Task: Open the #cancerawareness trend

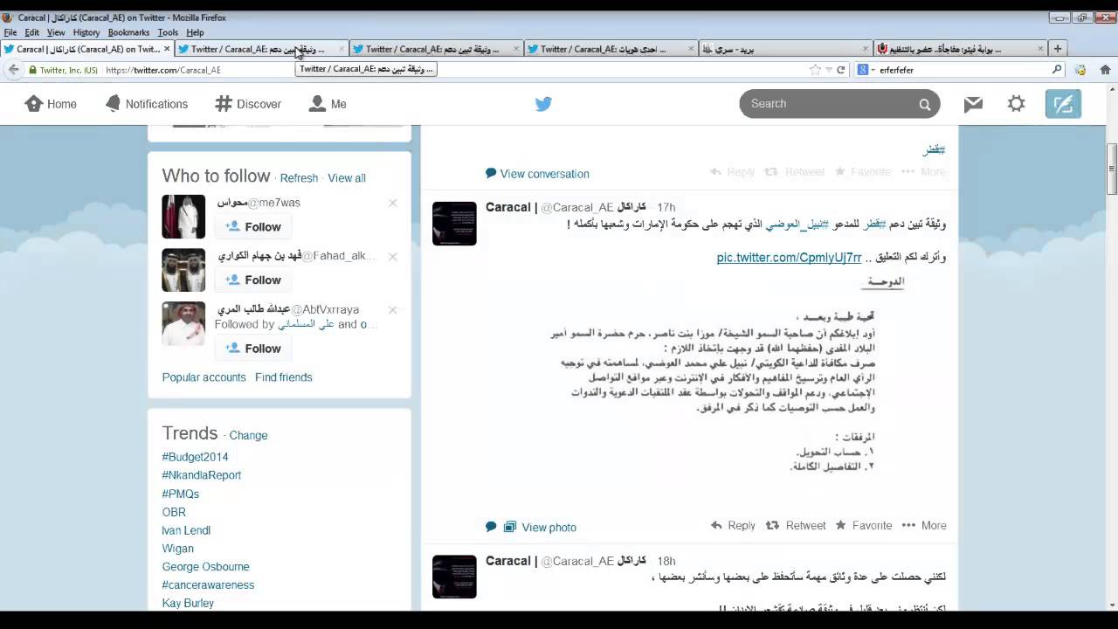Action: tap(208, 585)
